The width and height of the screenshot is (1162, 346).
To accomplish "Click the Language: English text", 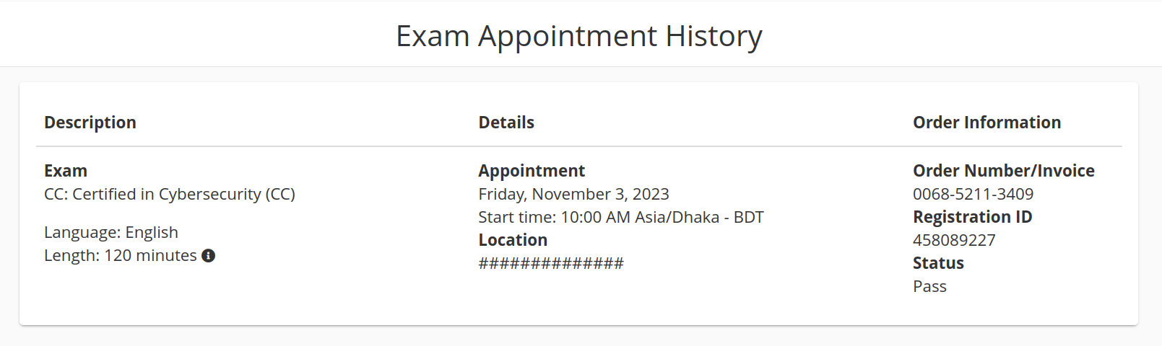I will 111,232.
